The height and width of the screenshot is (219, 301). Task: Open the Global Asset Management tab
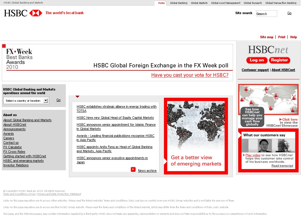[x=226, y=3]
